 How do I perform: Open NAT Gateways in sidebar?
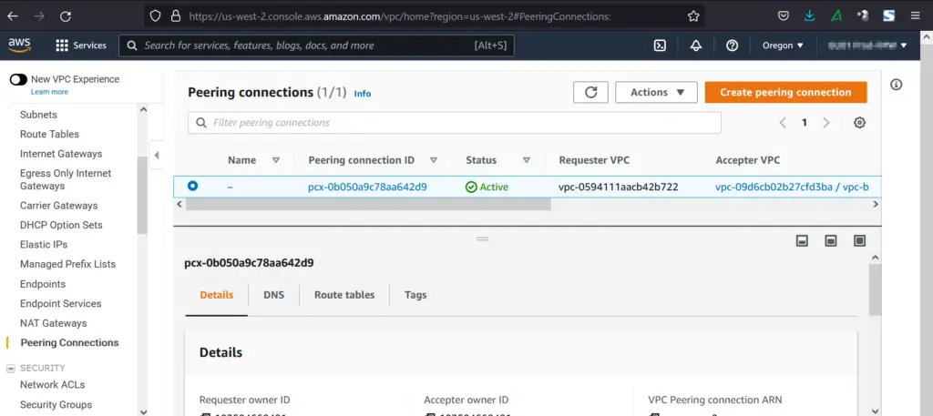click(54, 323)
